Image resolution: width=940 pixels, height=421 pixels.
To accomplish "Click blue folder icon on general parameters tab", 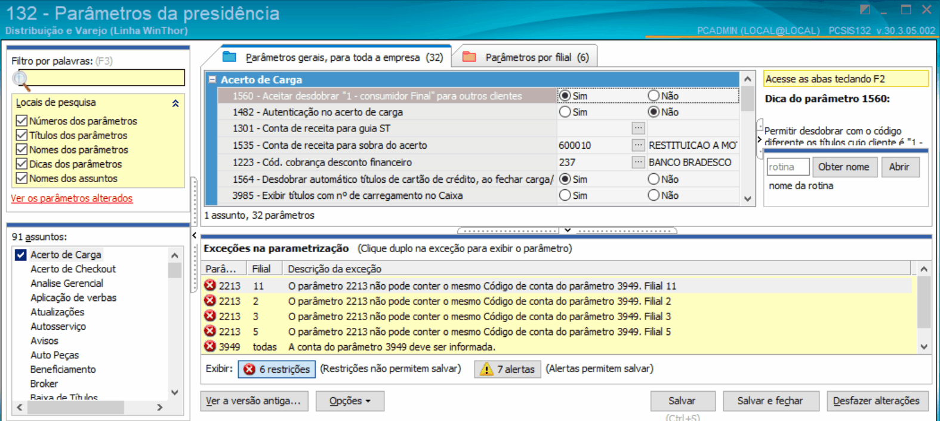I will [x=230, y=57].
